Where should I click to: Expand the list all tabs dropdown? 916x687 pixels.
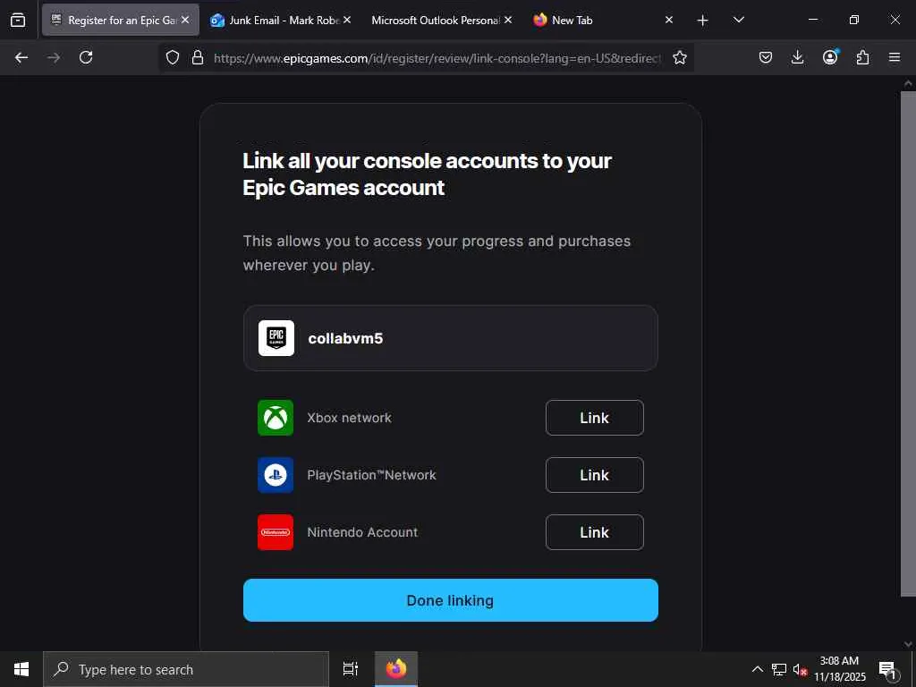(738, 20)
